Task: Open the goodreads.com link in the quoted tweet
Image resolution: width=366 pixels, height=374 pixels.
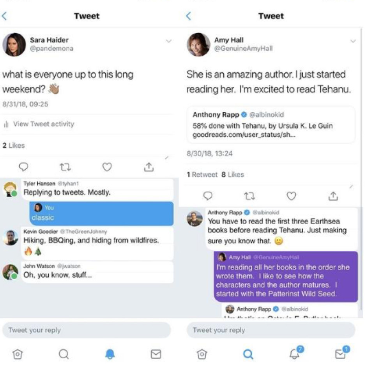Action: click(244, 135)
